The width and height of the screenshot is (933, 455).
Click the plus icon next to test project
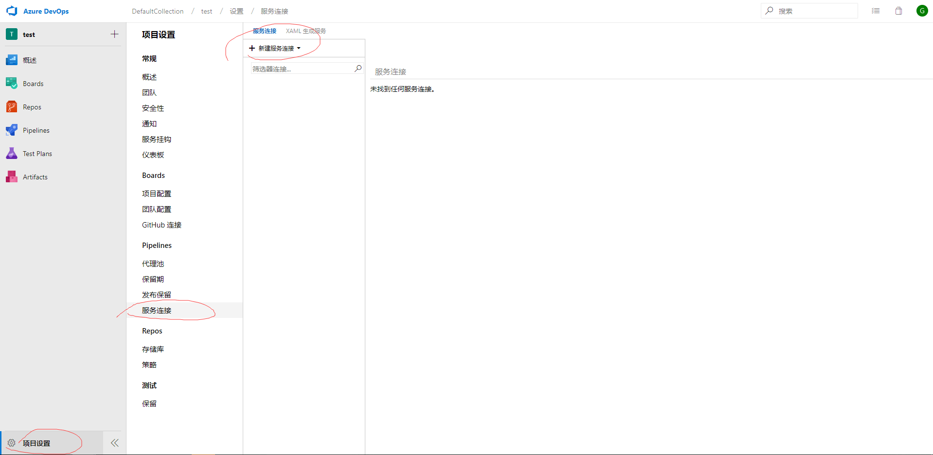pos(114,34)
